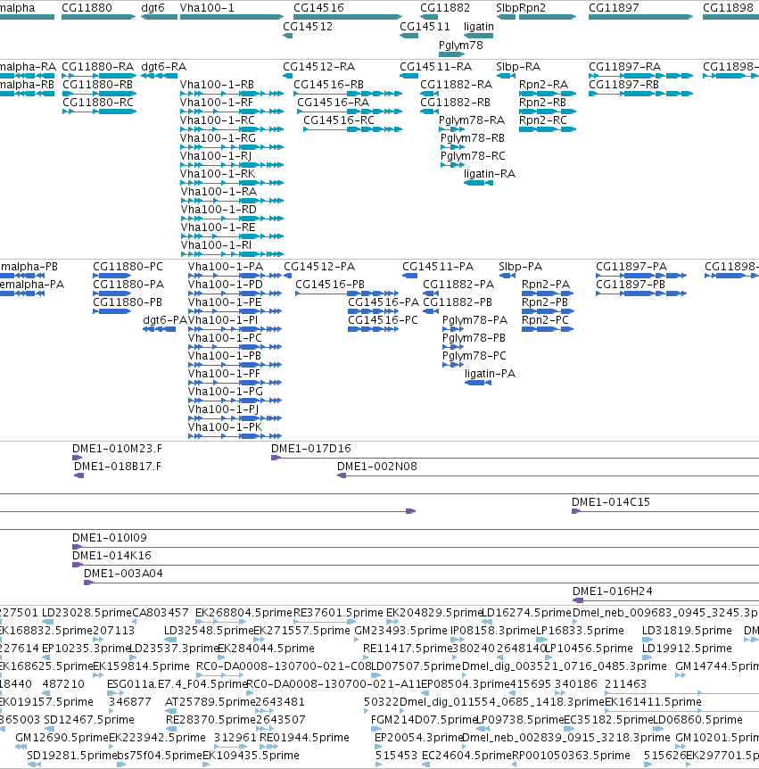Click the GM12690.5prime EST label
Viewport: 759px width, 769px height.
(62, 738)
